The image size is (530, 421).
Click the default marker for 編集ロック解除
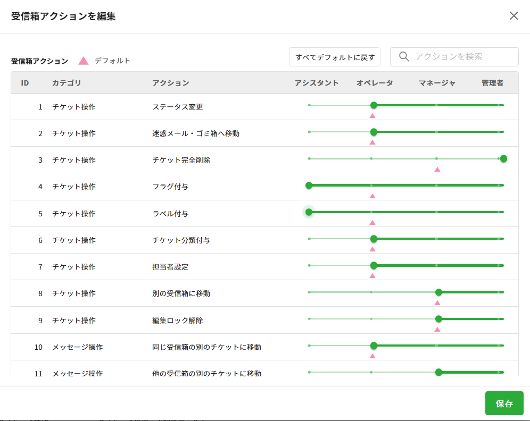(437, 329)
